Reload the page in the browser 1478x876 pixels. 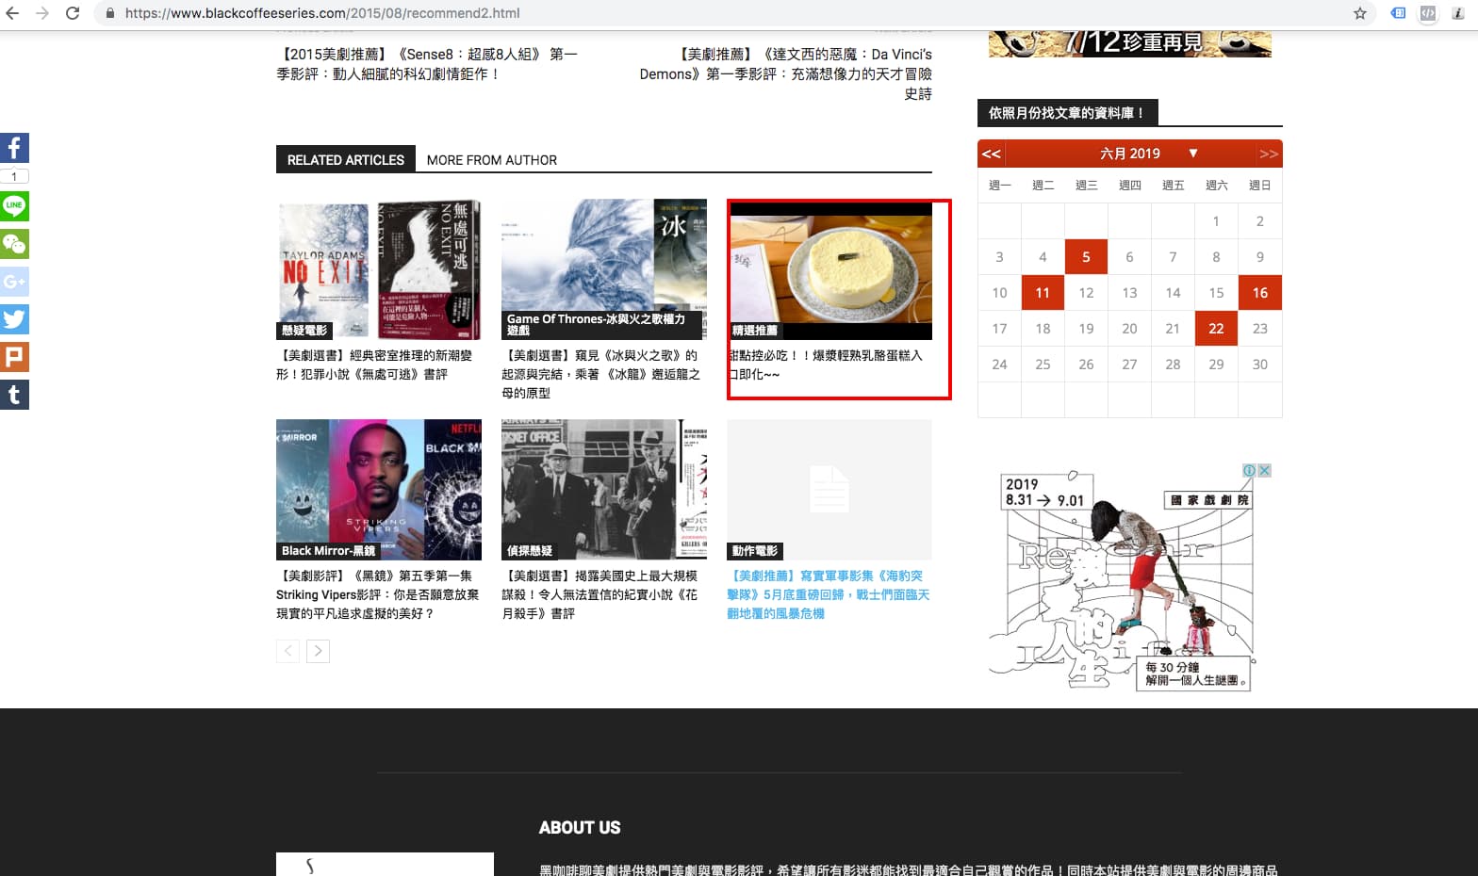pyautogui.click(x=73, y=13)
